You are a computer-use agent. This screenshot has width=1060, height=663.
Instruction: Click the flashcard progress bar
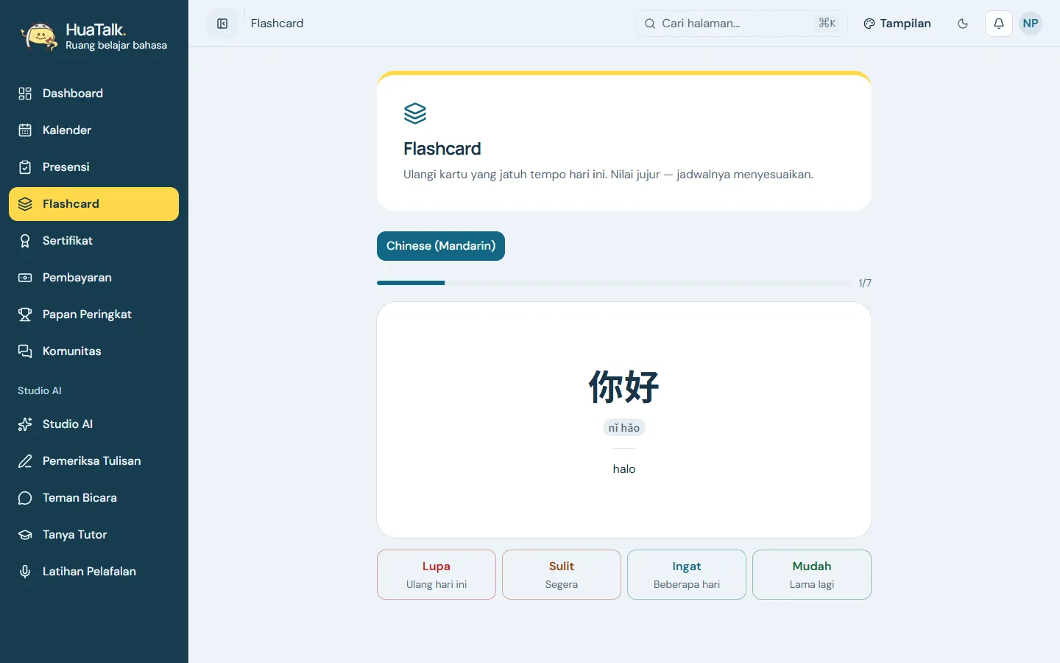click(614, 283)
